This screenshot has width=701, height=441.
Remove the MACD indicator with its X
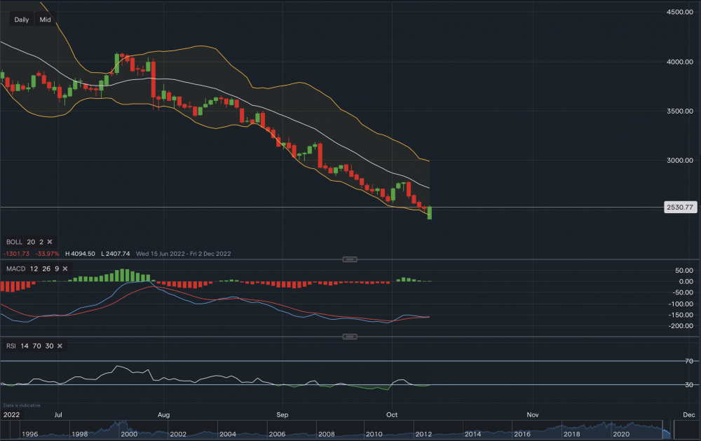[64, 269]
